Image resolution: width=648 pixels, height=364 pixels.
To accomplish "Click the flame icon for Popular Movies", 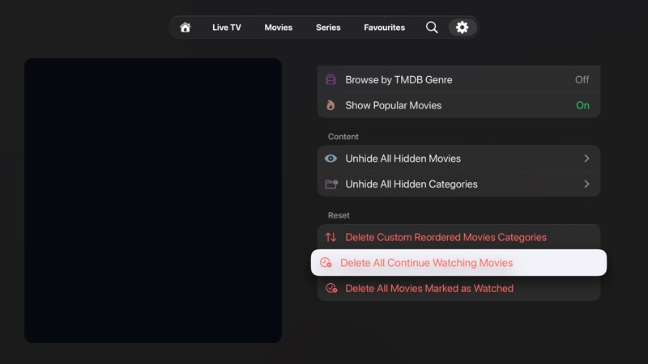I will pyautogui.click(x=330, y=105).
